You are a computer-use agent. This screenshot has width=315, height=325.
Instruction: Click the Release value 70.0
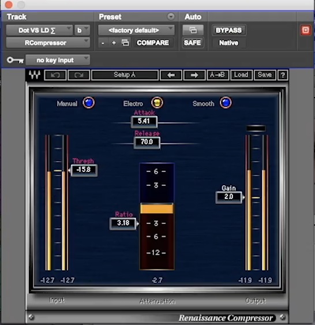coord(147,143)
